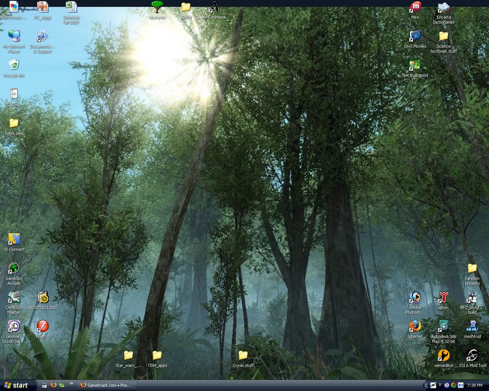The width and height of the screenshot is (489, 391).
Task: Select Science textbook stuff folder
Action: 444,42
